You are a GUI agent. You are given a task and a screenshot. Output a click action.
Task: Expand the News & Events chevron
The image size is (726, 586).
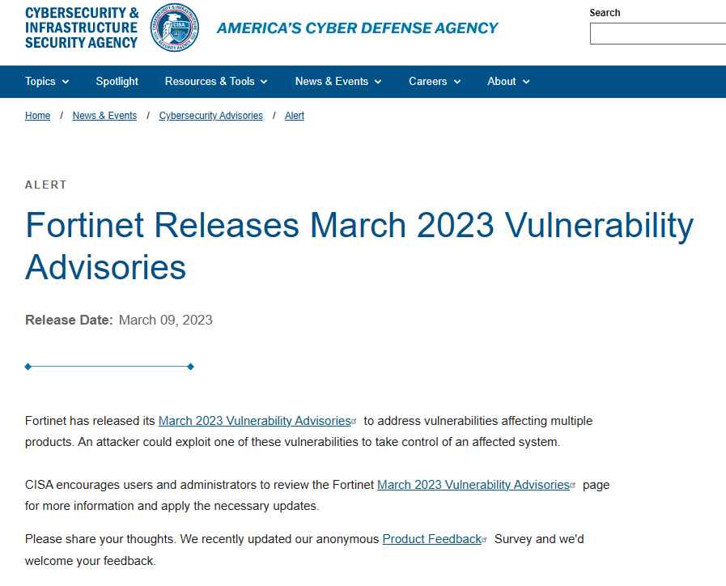[x=378, y=82]
